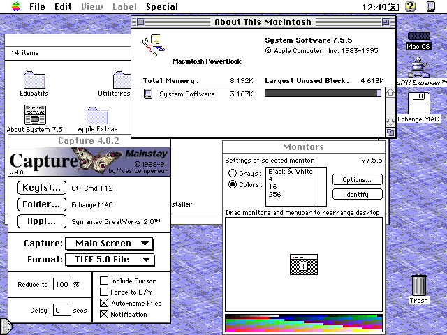The width and height of the screenshot is (447, 335).
Task: Click the Identify button
Action: pyautogui.click(x=357, y=194)
